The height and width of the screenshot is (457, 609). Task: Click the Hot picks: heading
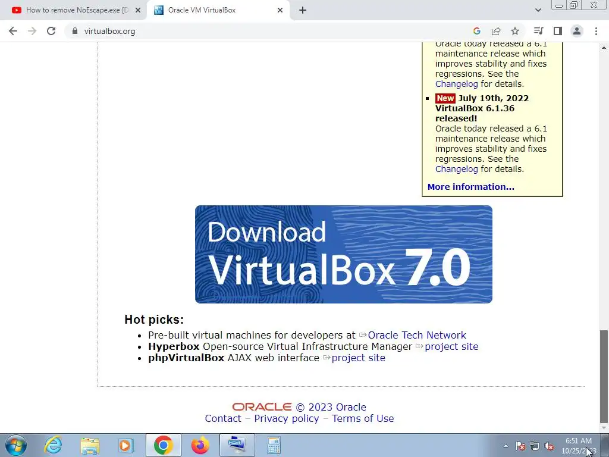tap(154, 320)
